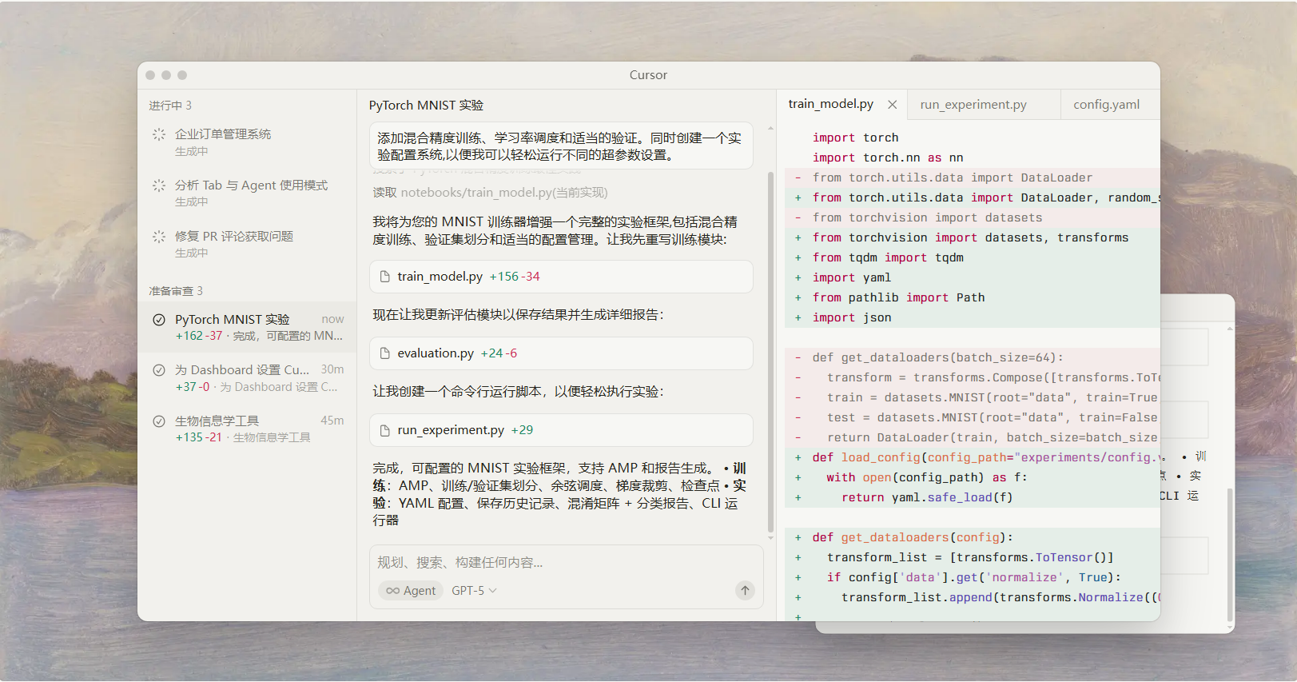Screen dimensions: 1297x682
Task: Click spinner icon beside 修复 PR 评论获取问题
Action: (159, 237)
